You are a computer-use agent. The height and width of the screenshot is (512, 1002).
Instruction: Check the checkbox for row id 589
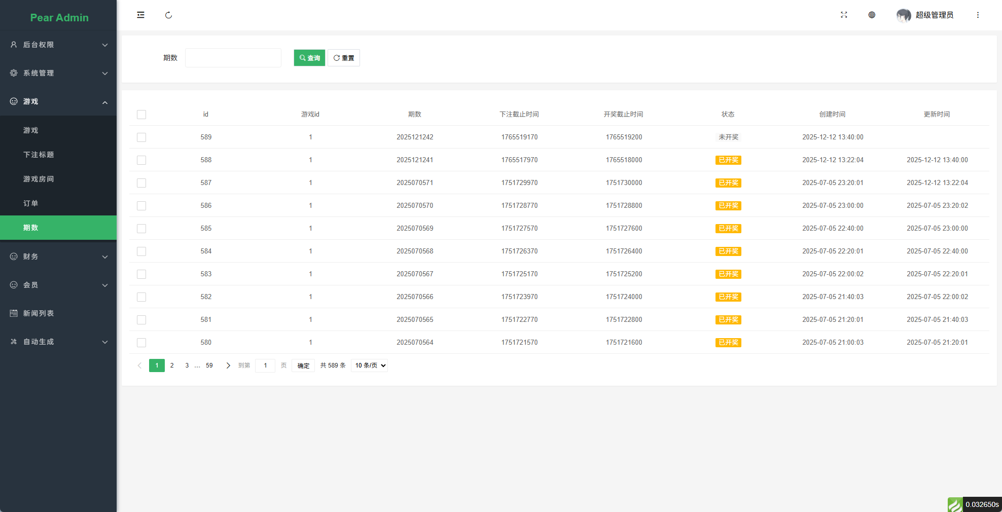pos(141,137)
